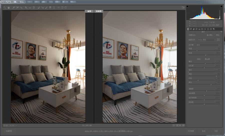Adjust the Exposure (曝光) slider
This screenshot has height=136, width=225.
point(205,63)
